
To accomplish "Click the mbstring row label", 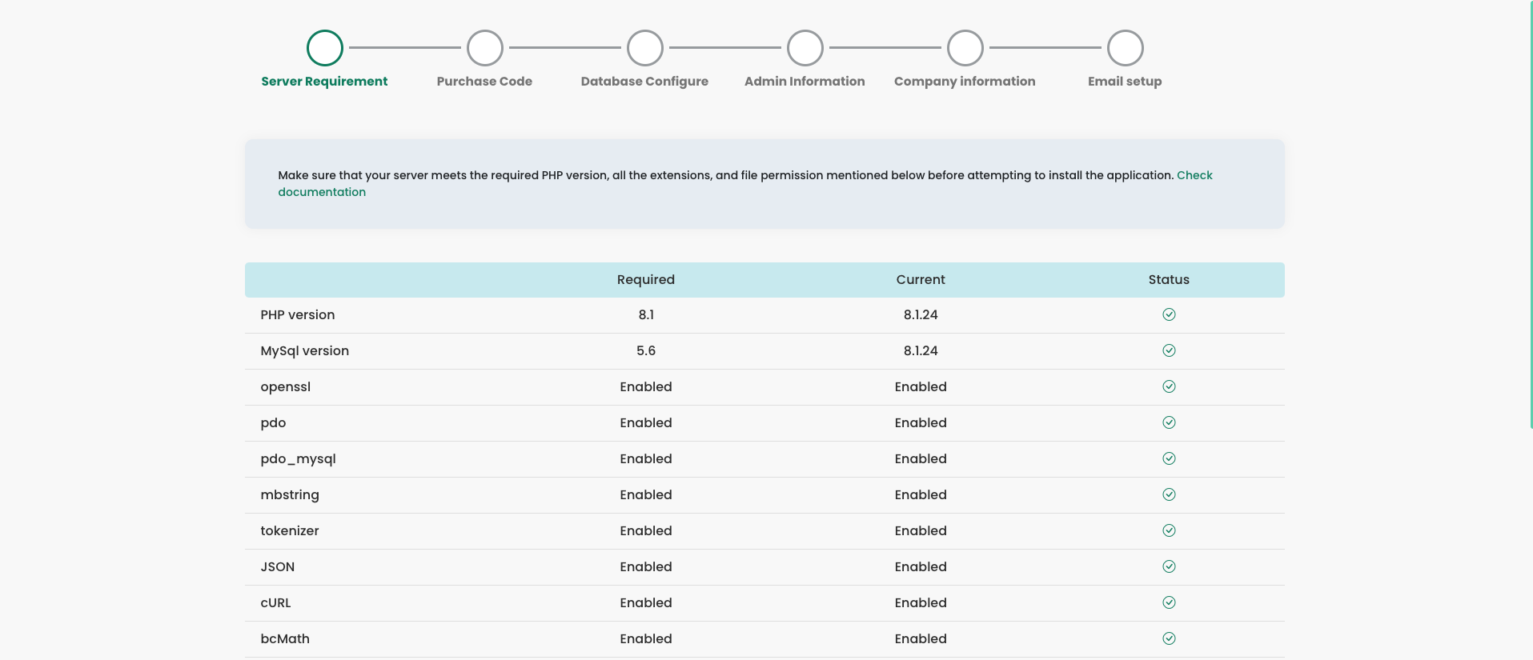I will click(290, 495).
